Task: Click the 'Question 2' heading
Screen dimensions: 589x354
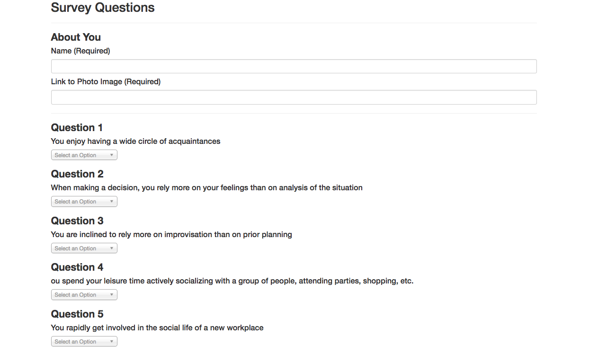Action: pyautogui.click(x=77, y=174)
